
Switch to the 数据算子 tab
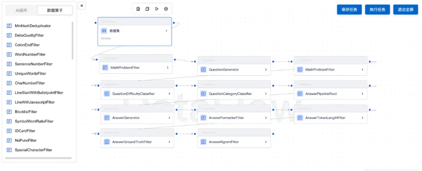(55, 10)
